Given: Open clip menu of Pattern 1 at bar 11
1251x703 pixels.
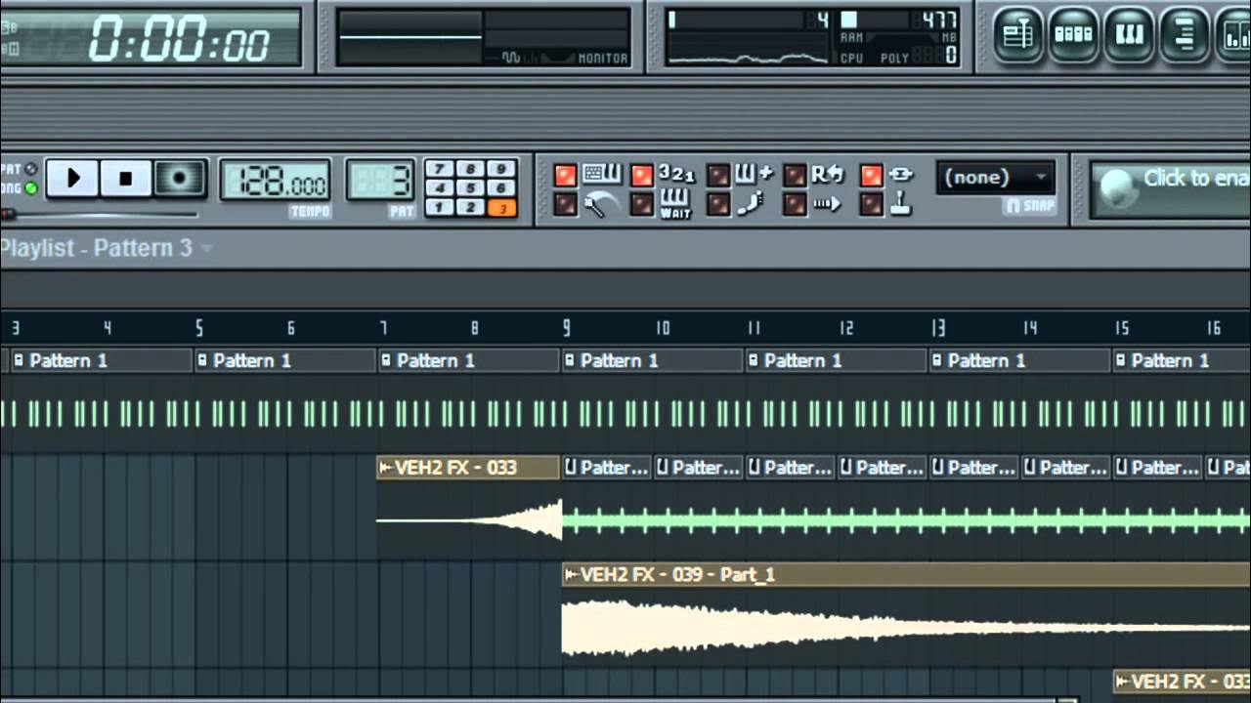Looking at the screenshot, I should tap(754, 360).
